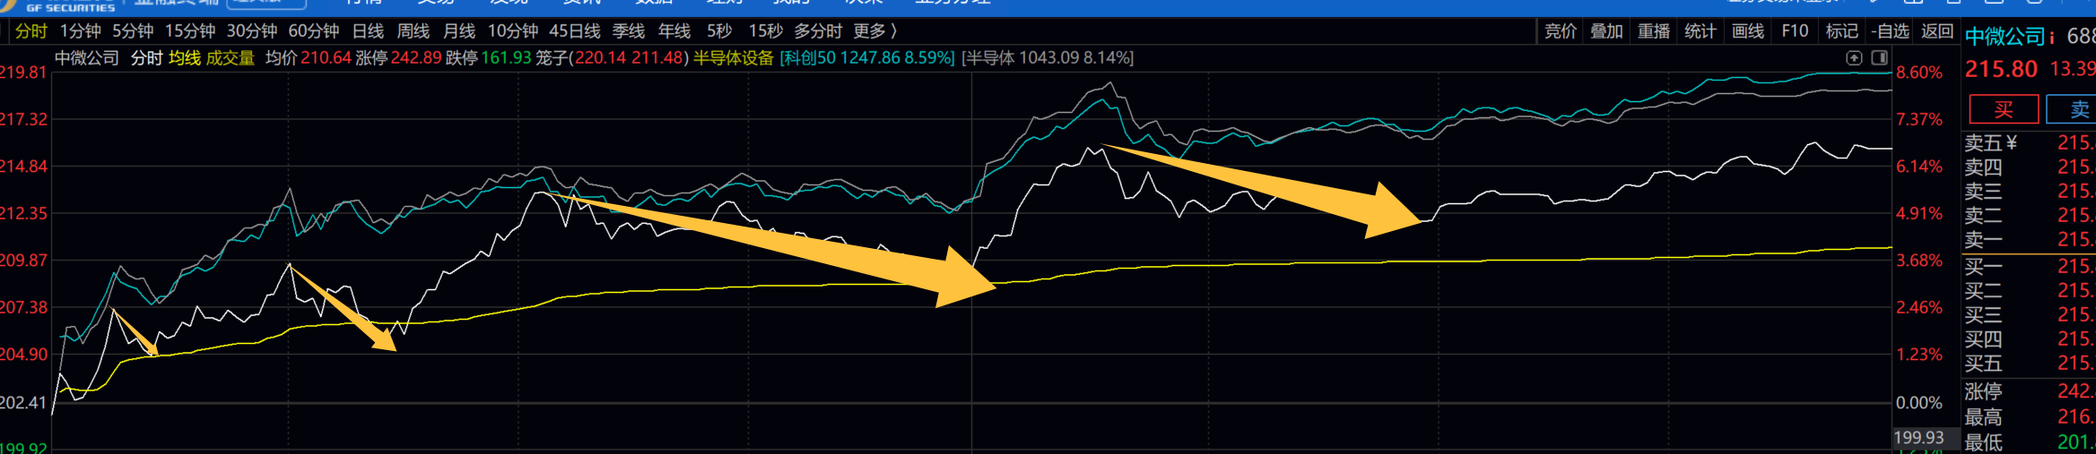The image size is (2096, 454).
Task: Select the 5分钟 period tab
Action: click(x=133, y=31)
